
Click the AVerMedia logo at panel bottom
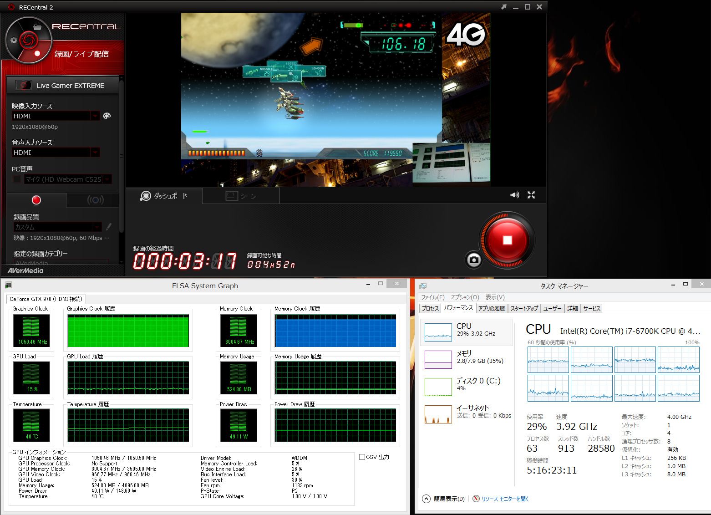click(25, 270)
